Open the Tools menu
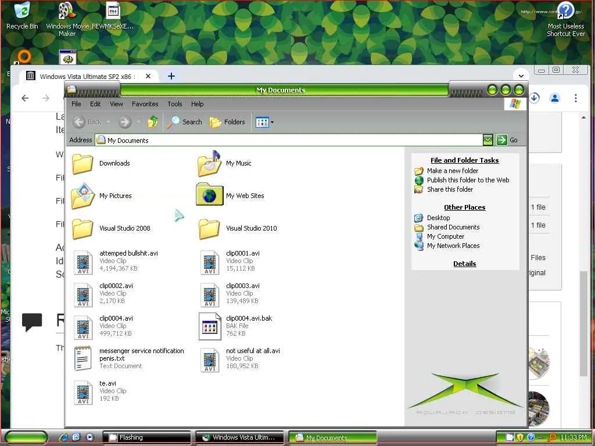The height and width of the screenshot is (446, 595). pyautogui.click(x=175, y=104)
